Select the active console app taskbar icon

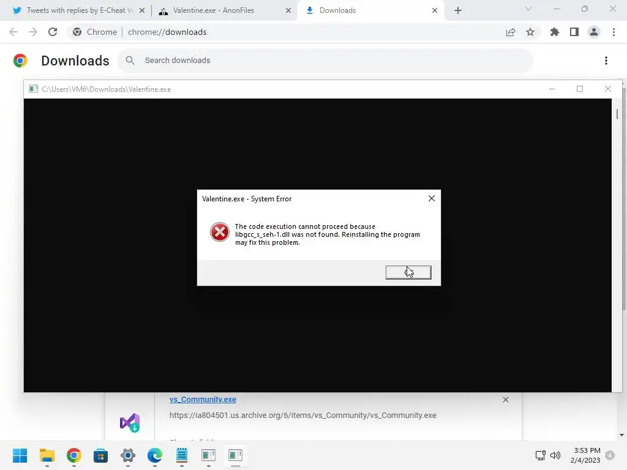click(x=236, y=455)
